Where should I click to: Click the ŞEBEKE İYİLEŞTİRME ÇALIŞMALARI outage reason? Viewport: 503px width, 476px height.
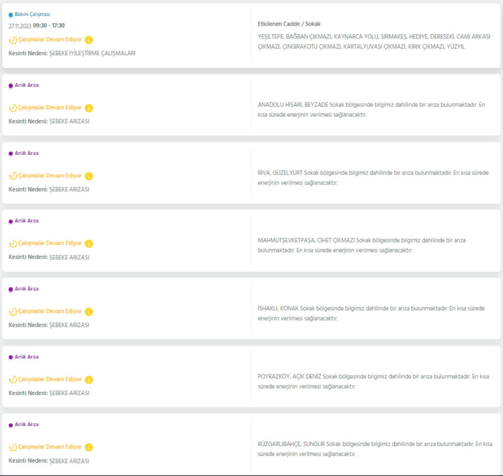coord(92,53)
